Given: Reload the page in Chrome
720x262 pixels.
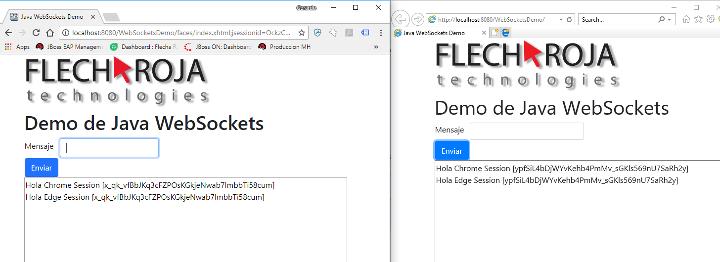Looking at the screenshot, I should tap(36, 33).
